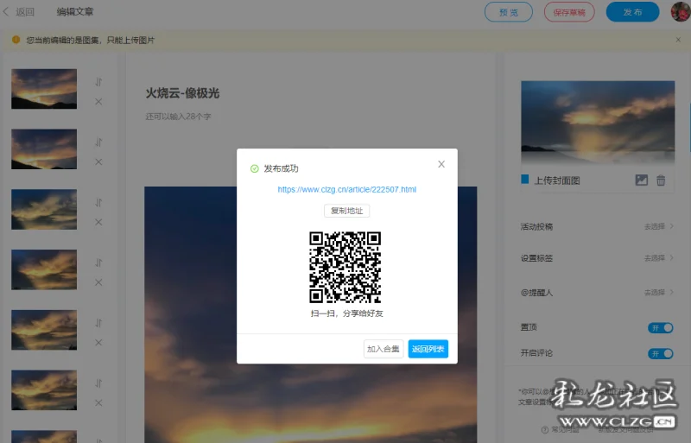Select the sixth cloud thumbnail

point(44,390)
